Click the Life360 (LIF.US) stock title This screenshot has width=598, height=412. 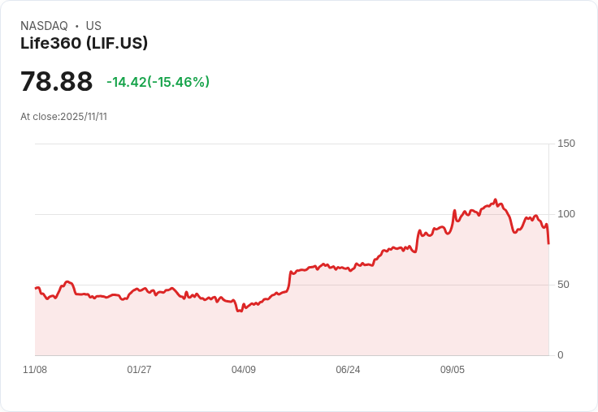pyautogui.click(x=84, y=44)
